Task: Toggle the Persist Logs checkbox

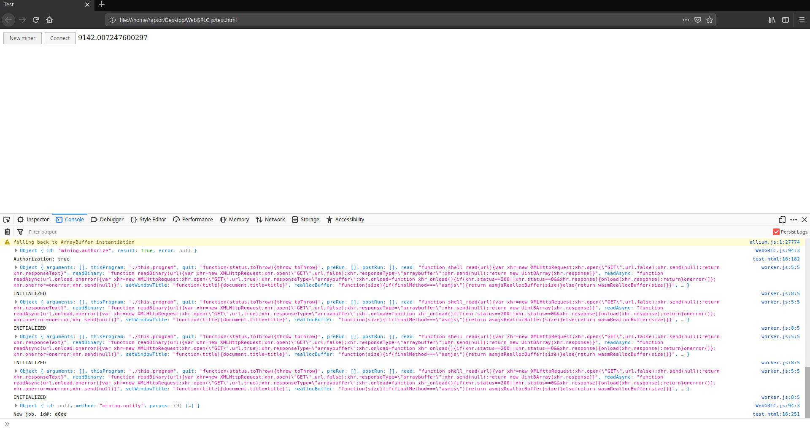Action: coord(776,232)
